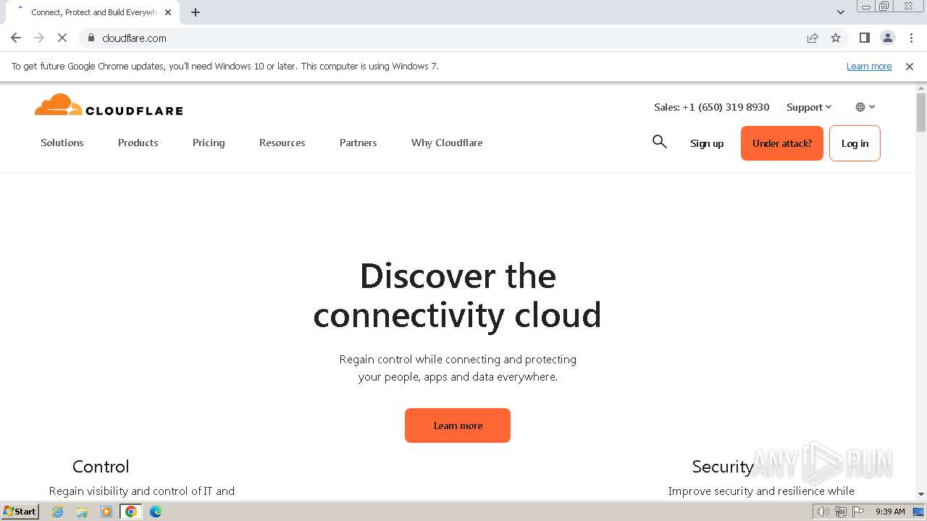This screenshot has width=927, height=521.
Task: Open the Action Center flag icon
Action: pyautogui.click(x=858, y=512)
